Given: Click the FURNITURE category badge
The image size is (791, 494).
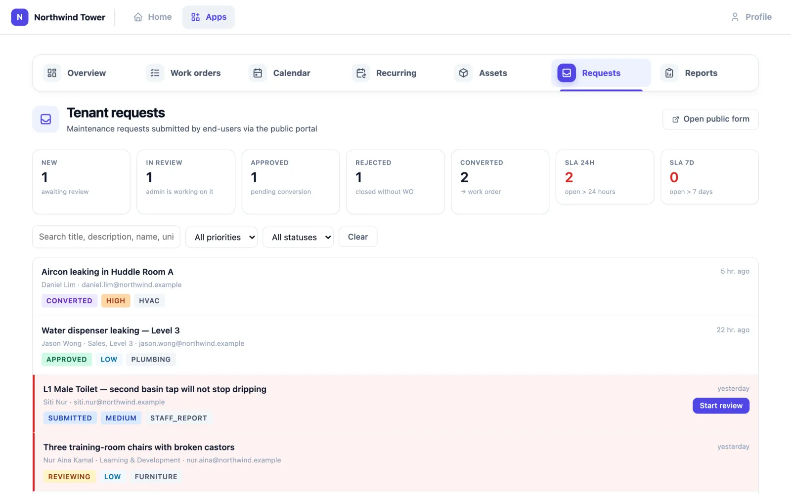Looking at the screenshot, I should [156, 477].
